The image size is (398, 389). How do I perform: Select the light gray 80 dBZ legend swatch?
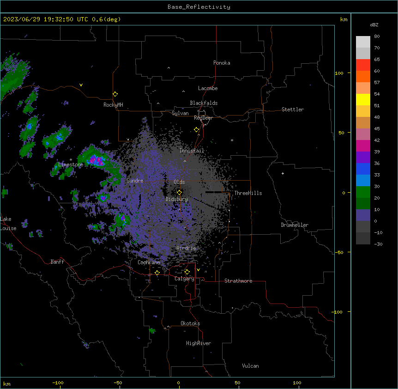point(363,42)
